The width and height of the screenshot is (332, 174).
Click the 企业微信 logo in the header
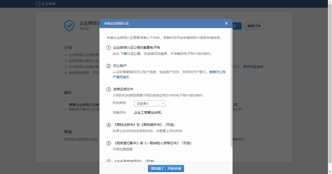pos(45,4)
